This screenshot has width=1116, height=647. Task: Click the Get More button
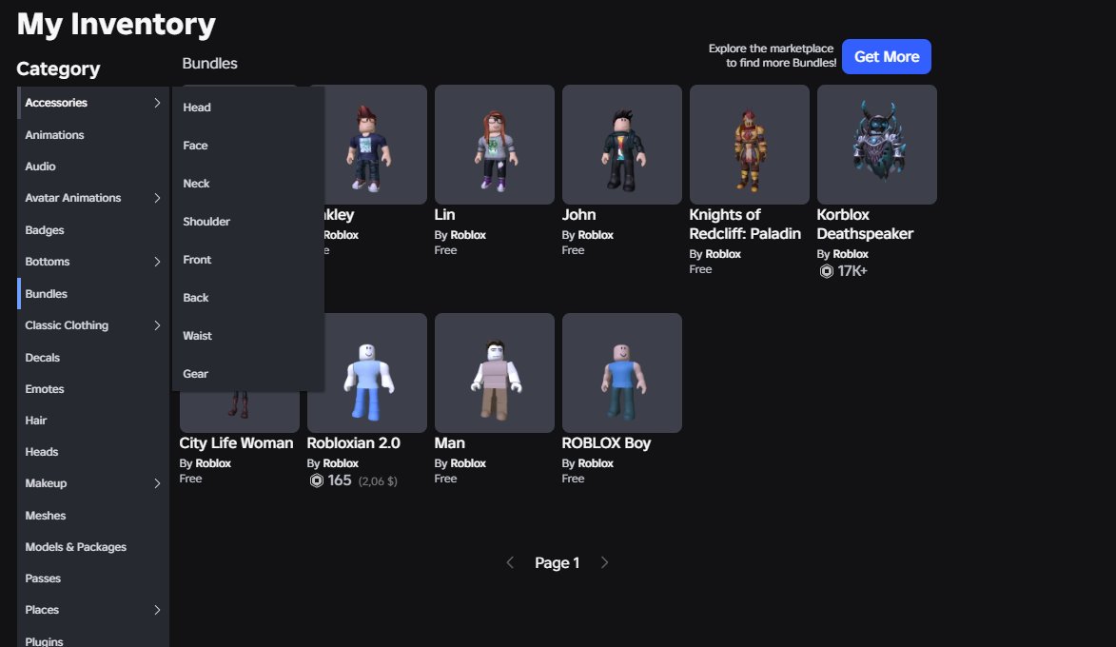tap(886, 56)
